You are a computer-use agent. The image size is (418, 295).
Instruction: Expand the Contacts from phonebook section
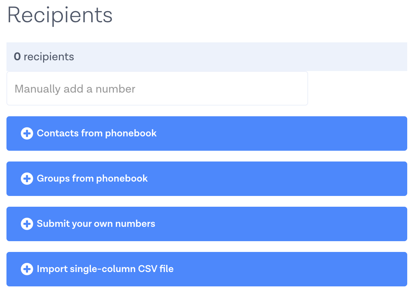click(206, 134)
